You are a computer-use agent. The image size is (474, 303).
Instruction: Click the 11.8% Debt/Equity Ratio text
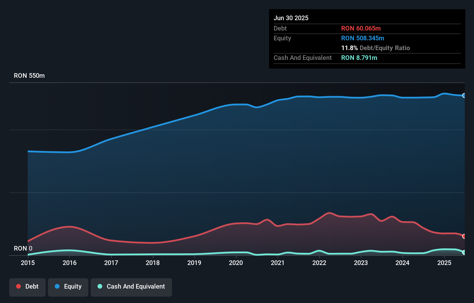coord(375,48)
